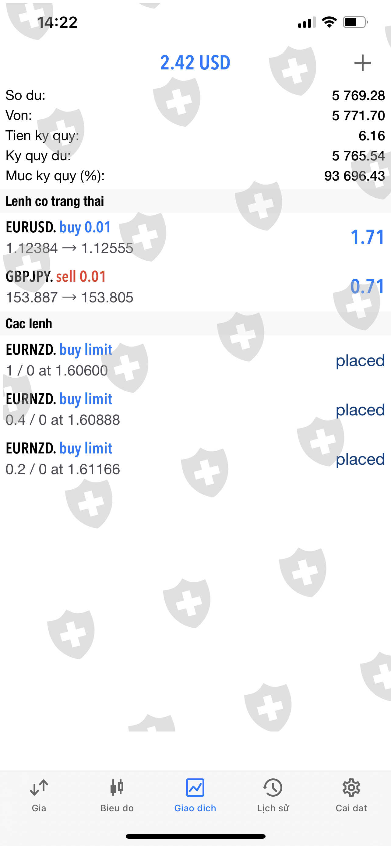Tap the plus icon to add order
Viewport: 391px width, 846px height.
362,63
